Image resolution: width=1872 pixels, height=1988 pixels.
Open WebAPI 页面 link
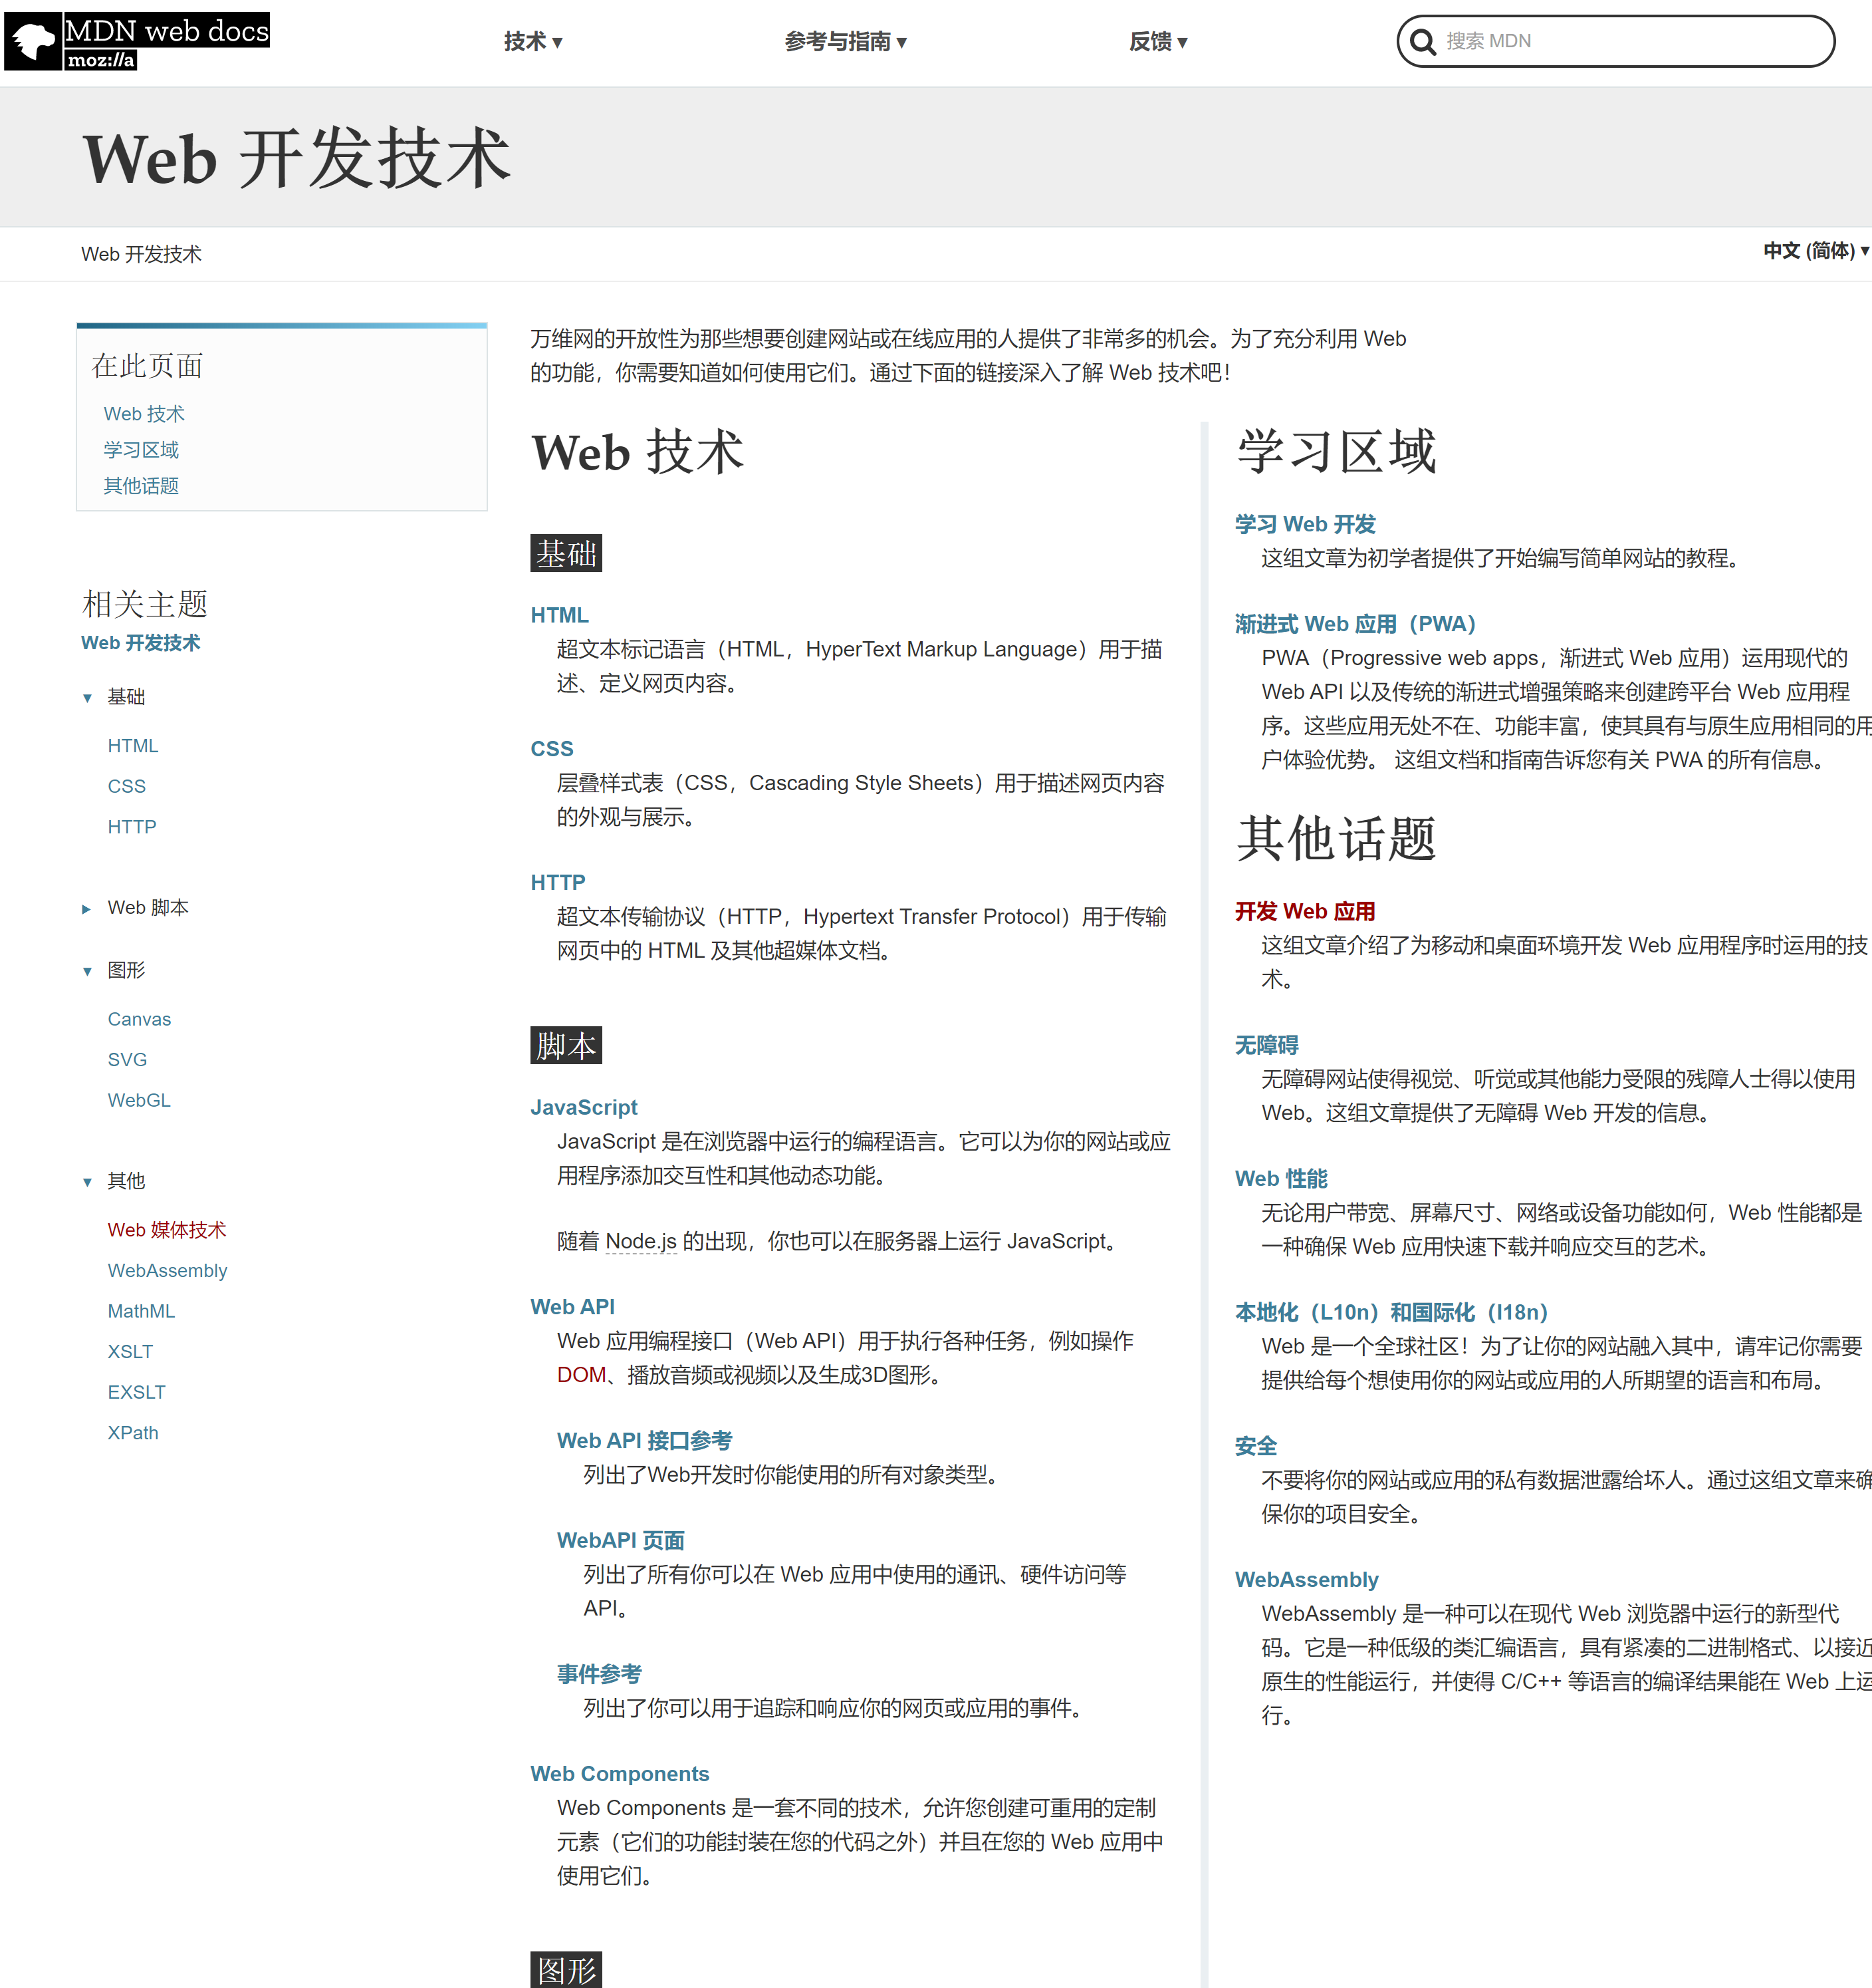tap(621, 1541)
